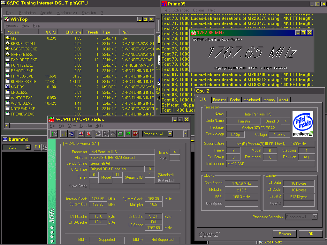Expand the Processor #1 dropdown in WCPUID
327x245 pixels.
[170, 134]
